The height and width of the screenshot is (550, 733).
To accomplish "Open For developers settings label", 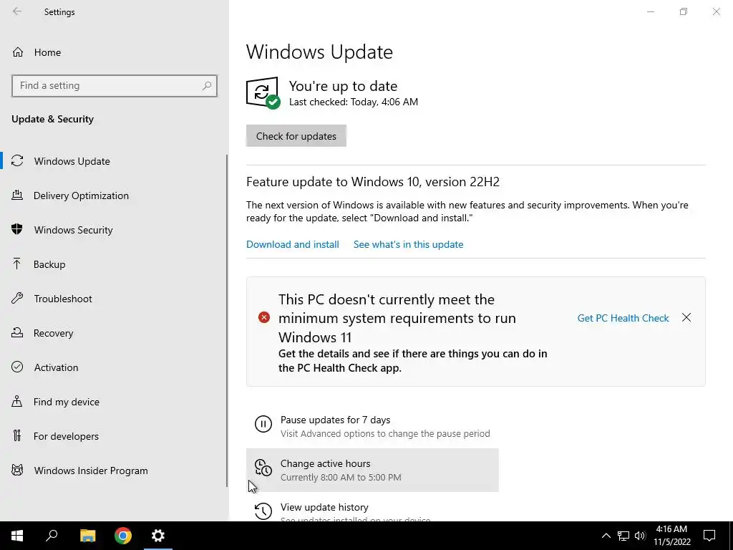I will [66, 436].
